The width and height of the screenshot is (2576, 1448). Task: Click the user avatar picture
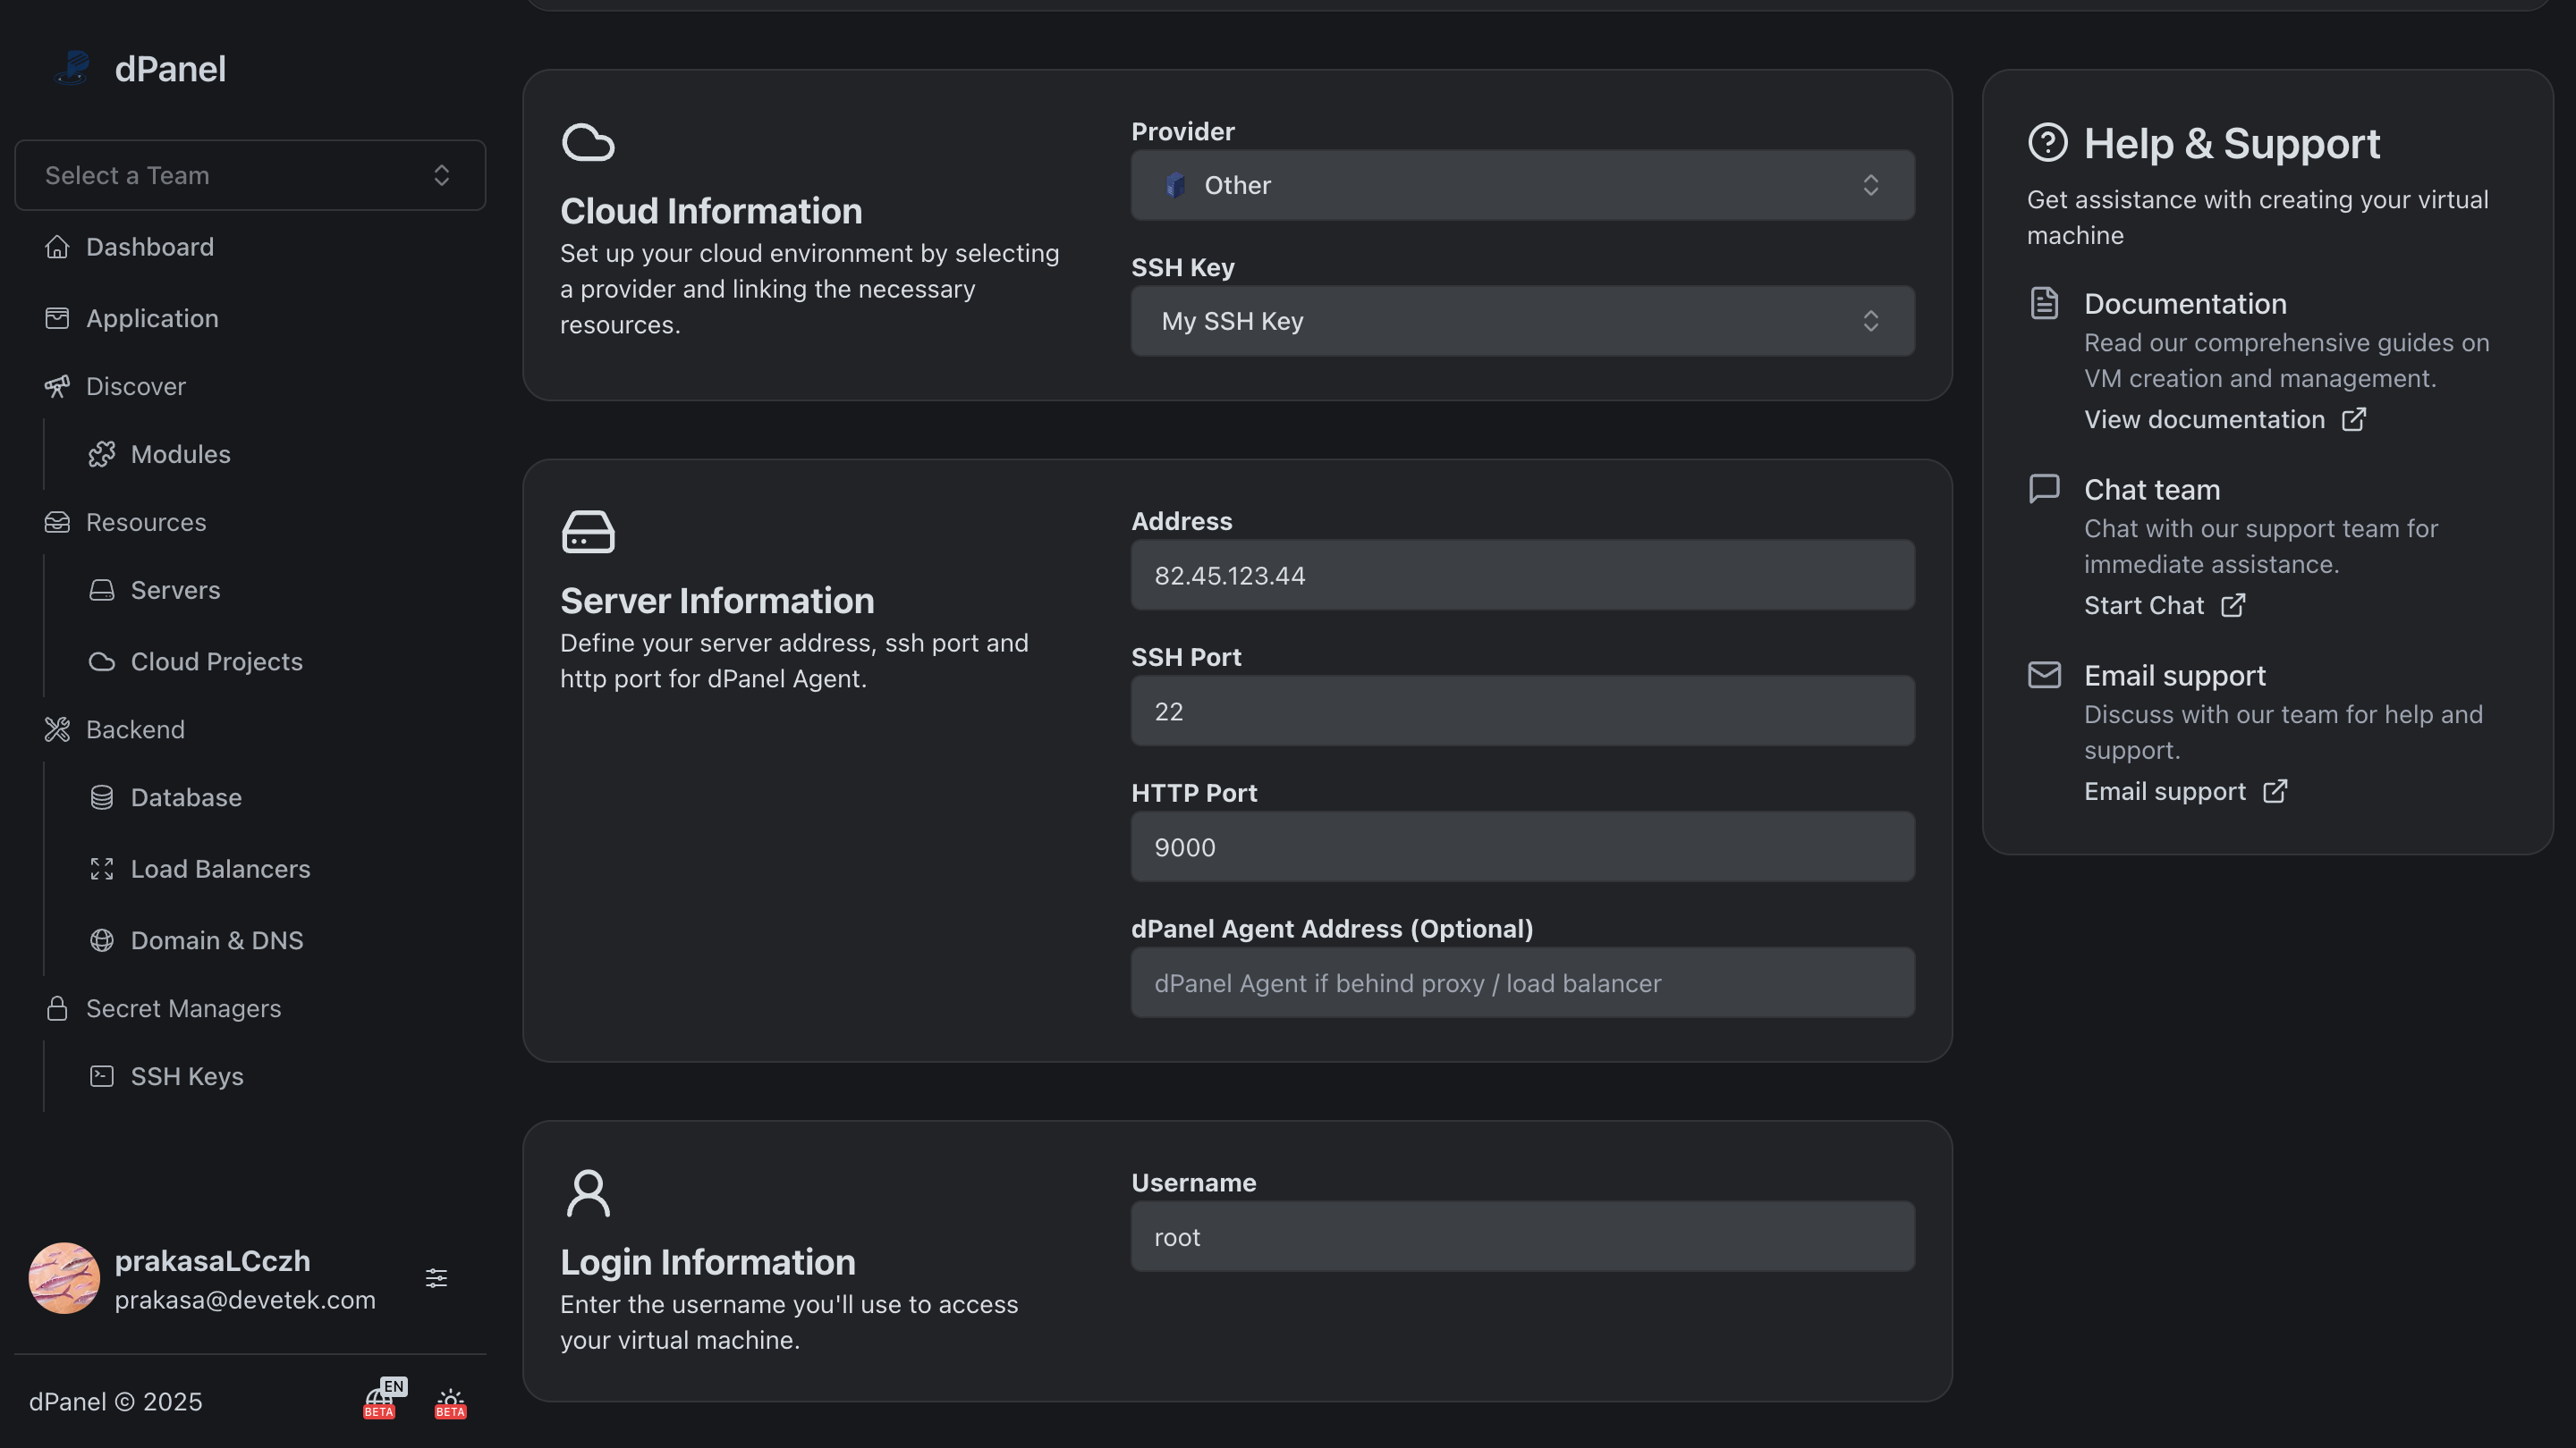[64, 1278]
